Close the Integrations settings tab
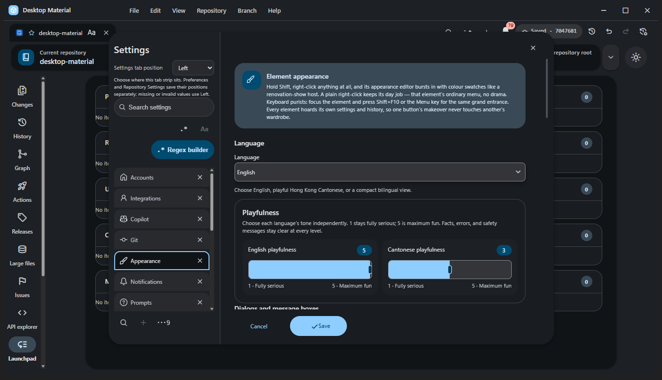 (x=200, y=198)
